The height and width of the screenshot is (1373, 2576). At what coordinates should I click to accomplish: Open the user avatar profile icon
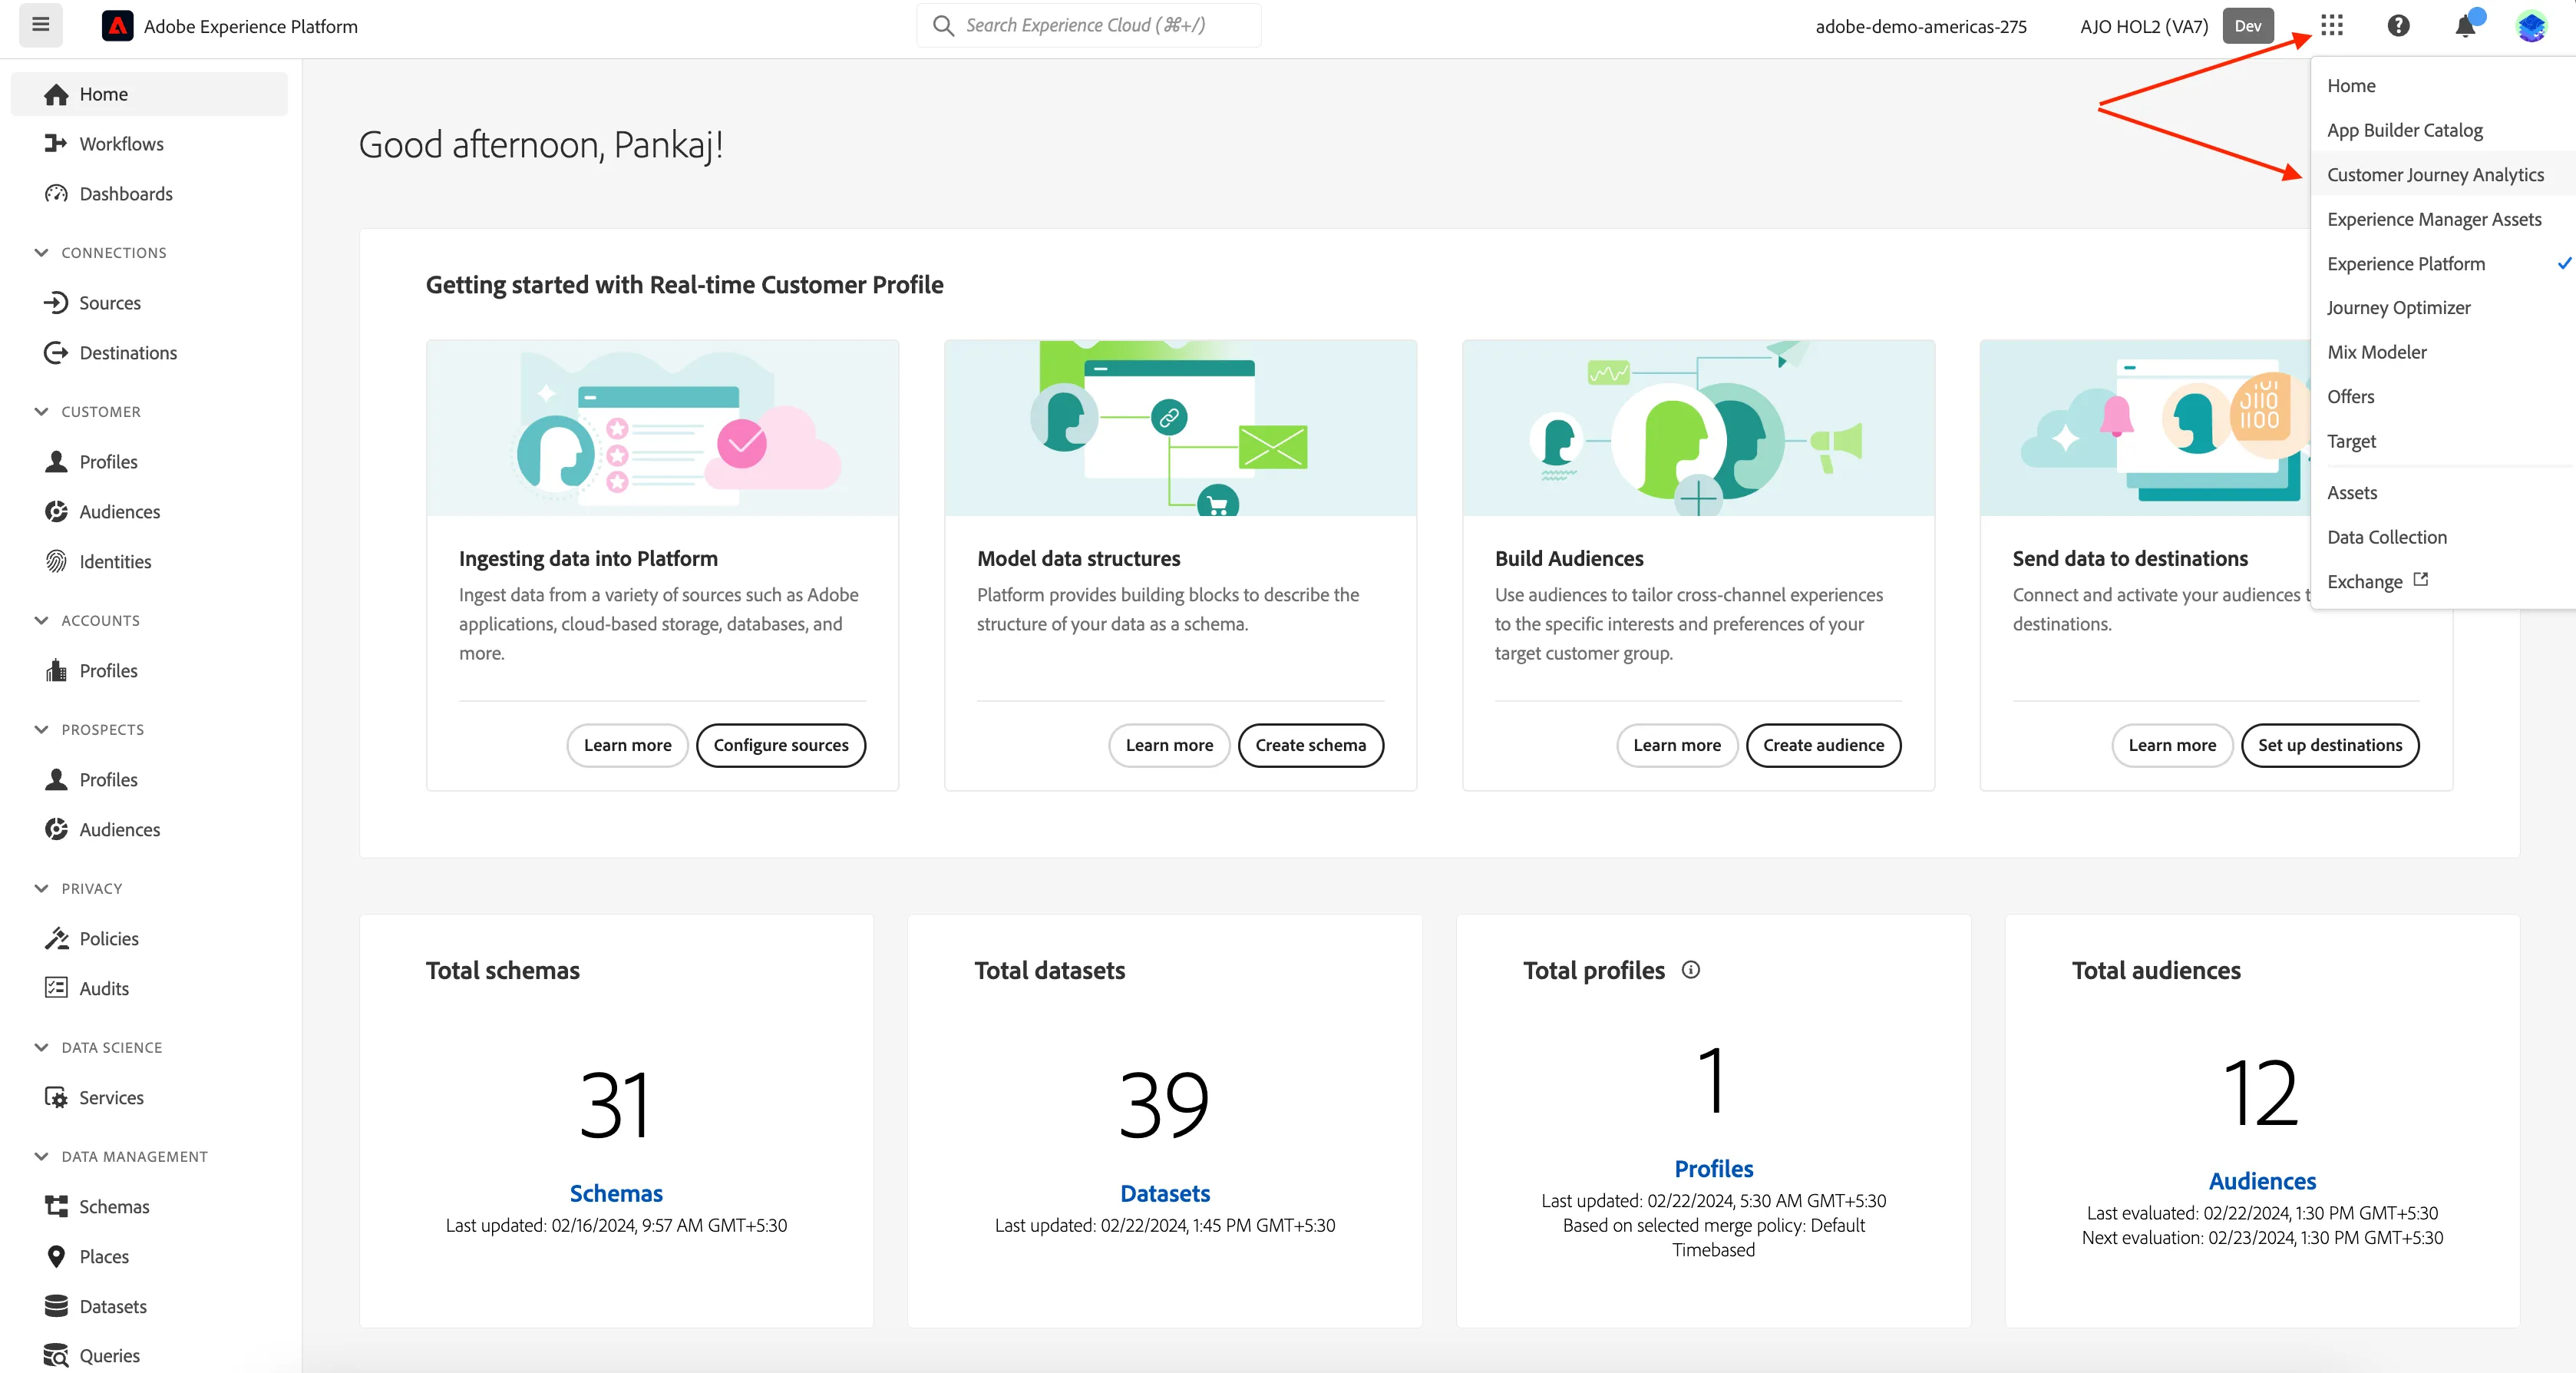coord(2531,26)
